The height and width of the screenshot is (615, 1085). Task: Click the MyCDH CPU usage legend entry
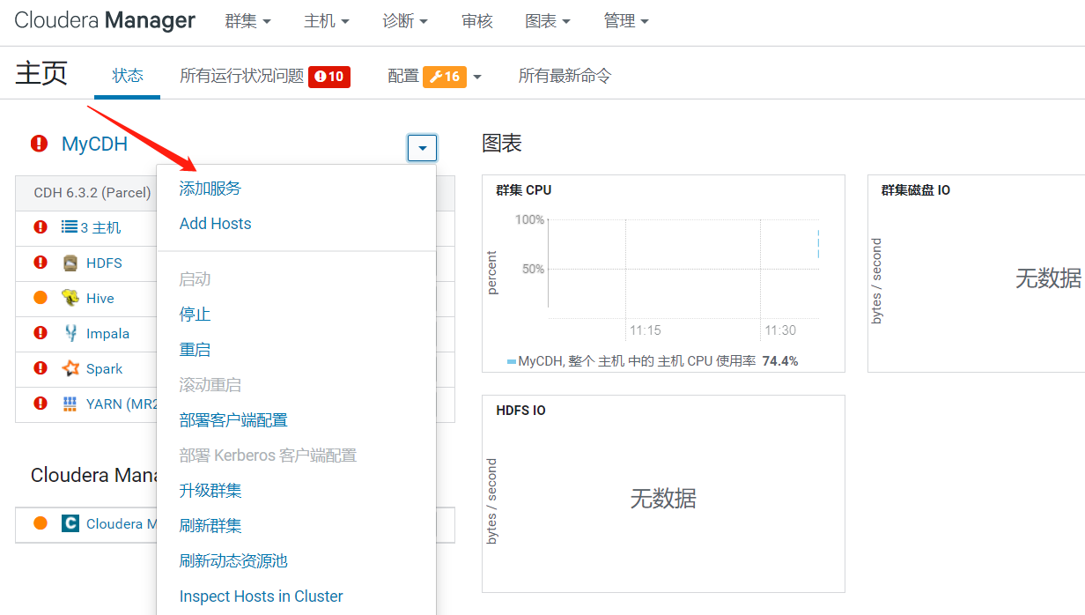pos(653,361)
